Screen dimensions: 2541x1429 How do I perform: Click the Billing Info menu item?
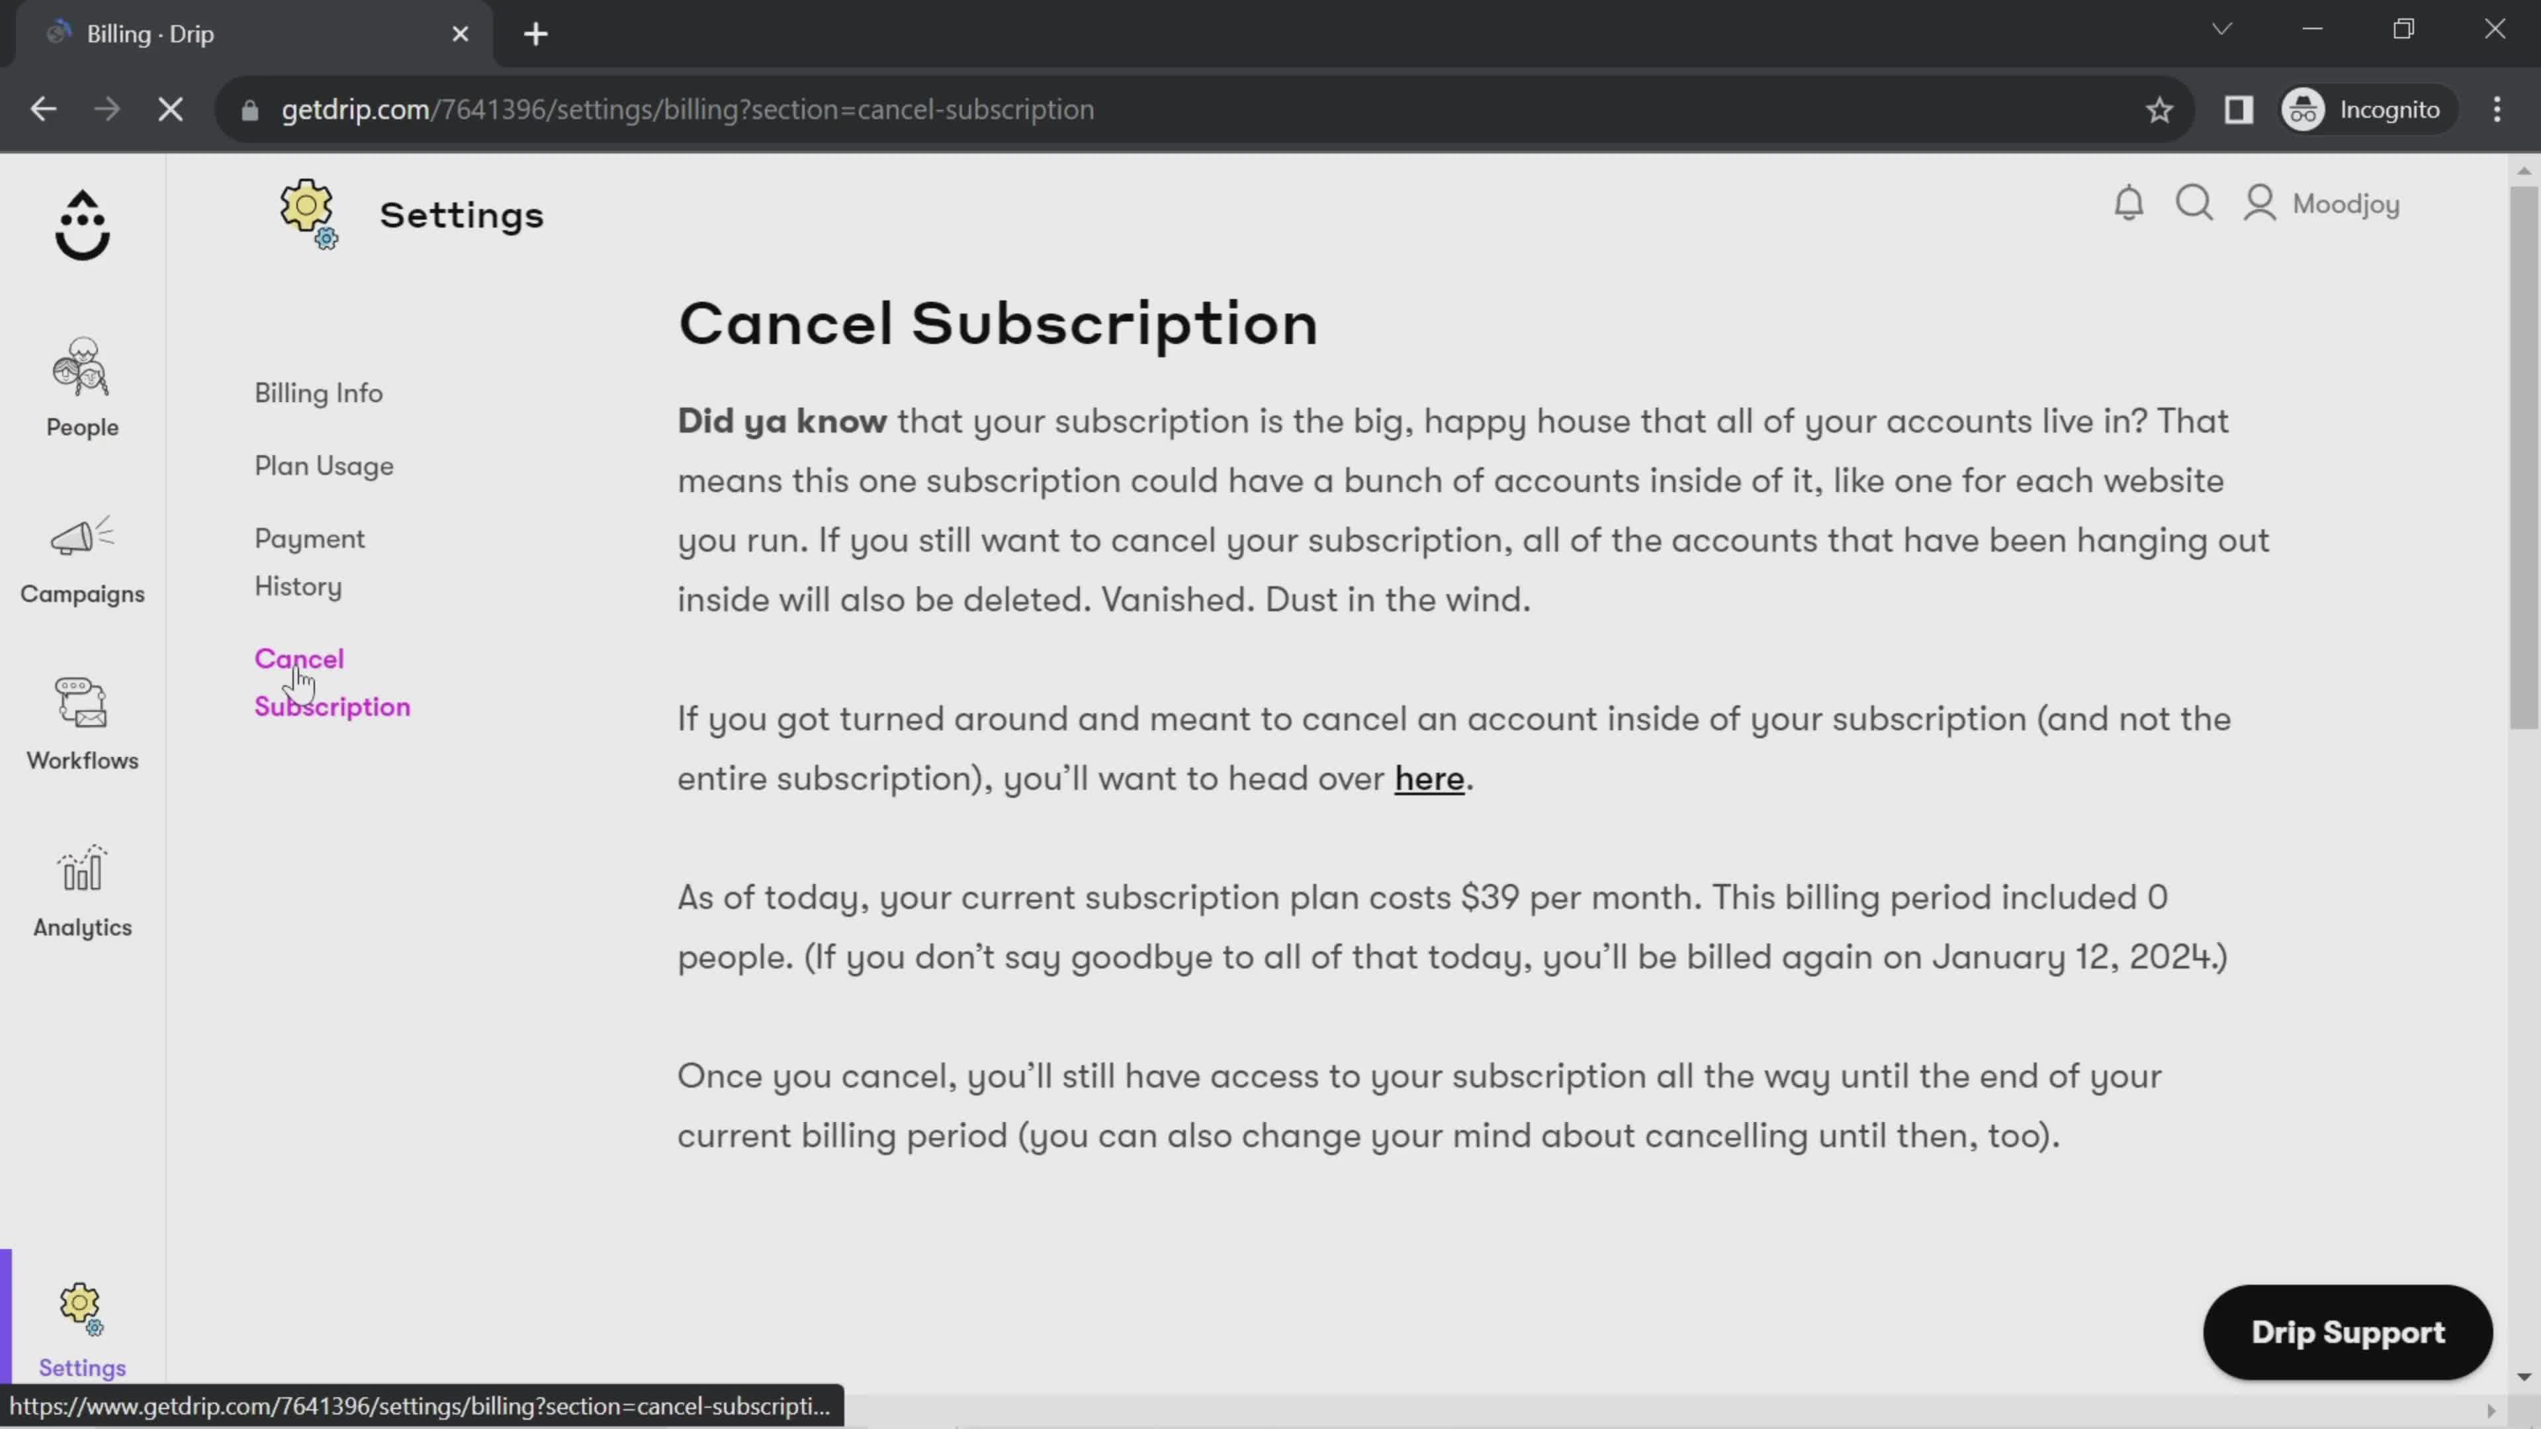(320, 392)
